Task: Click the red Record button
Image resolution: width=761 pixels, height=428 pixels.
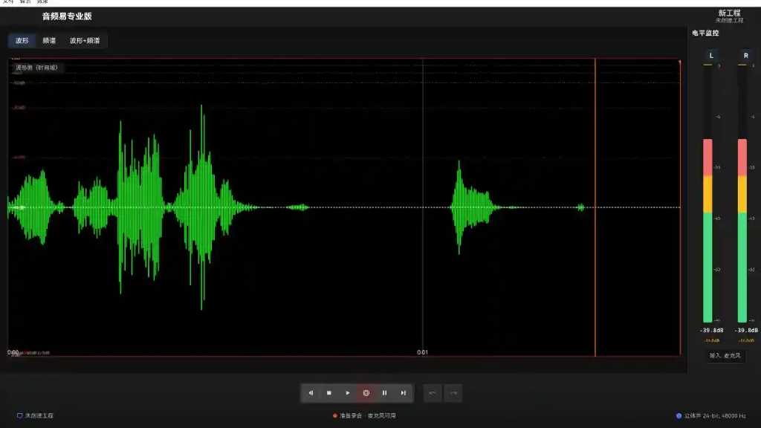Action: point(366,393)
